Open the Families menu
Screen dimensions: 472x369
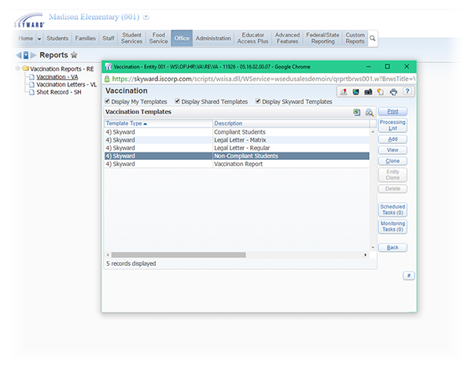click(x=85, y=39)
